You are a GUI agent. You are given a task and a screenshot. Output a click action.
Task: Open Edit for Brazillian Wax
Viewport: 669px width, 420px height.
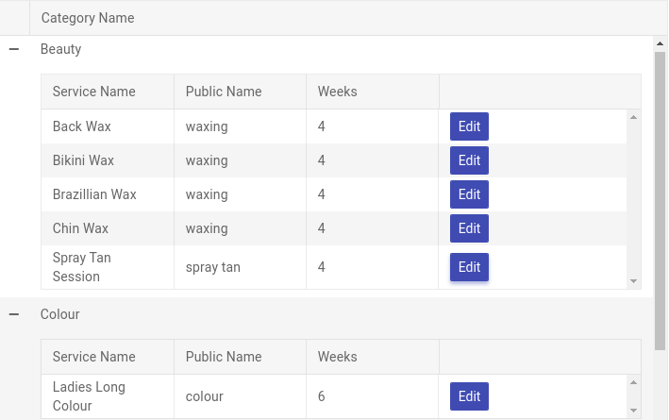(x=469, y=194)
